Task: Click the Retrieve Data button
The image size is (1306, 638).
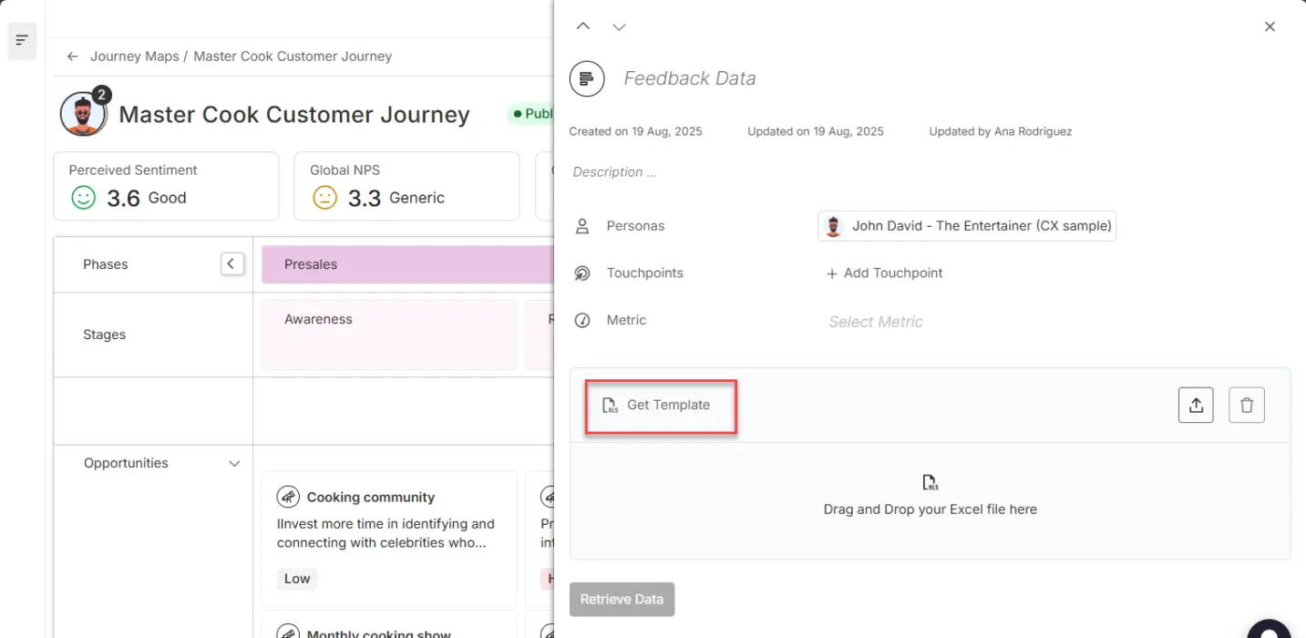Action: click(622, 599)
